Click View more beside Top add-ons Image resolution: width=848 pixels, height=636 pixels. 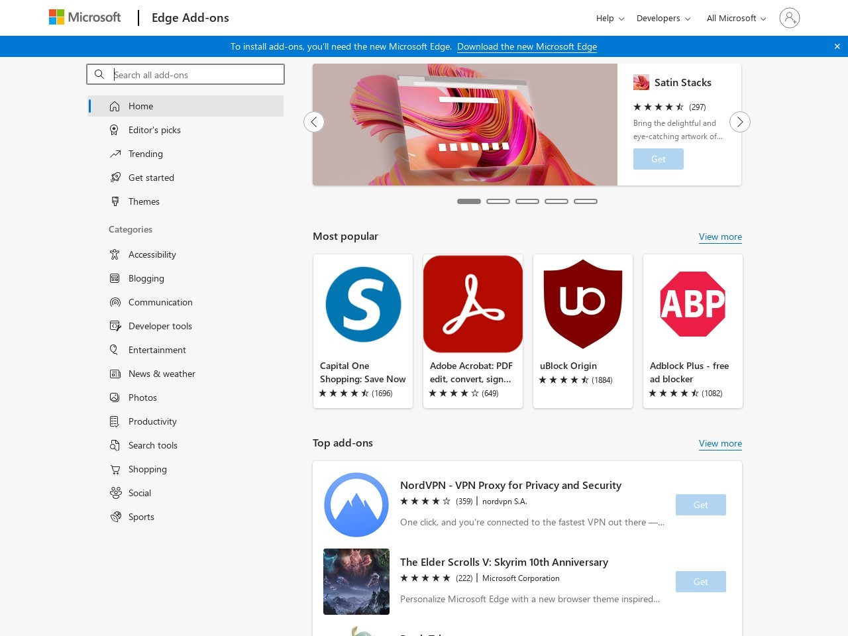click(720, 443)
